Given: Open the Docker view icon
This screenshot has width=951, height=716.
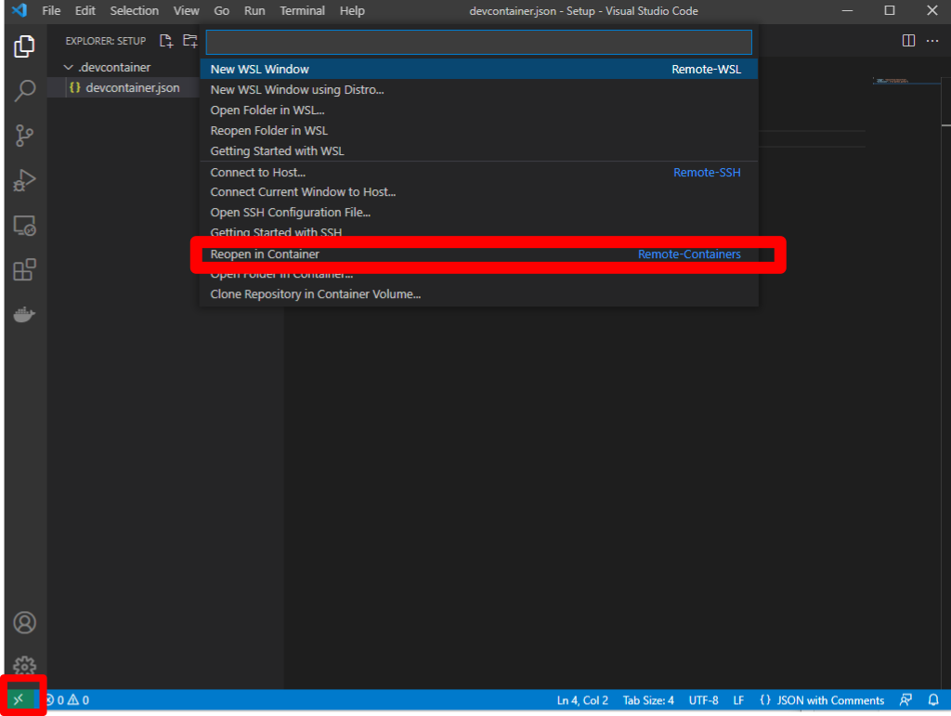Looking at the screenshot, I should click(25, 315).
